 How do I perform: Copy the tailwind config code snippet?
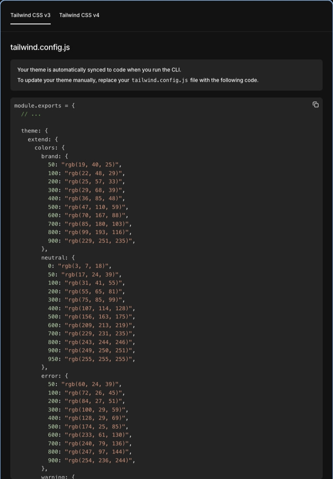click(316, 105)
